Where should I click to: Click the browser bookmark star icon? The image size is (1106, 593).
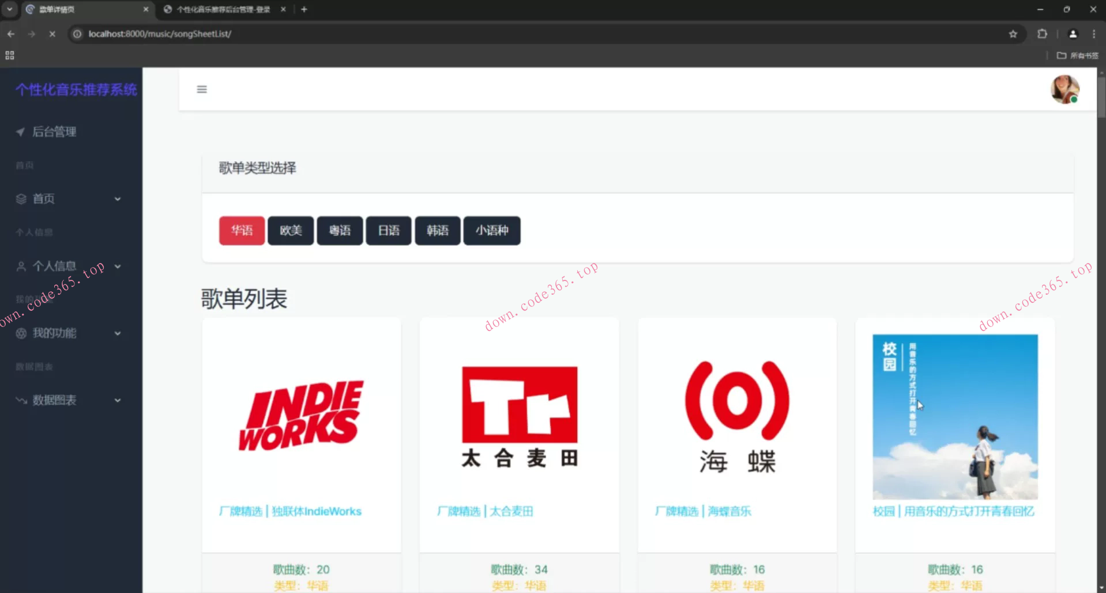click(x=1013, y=33)
